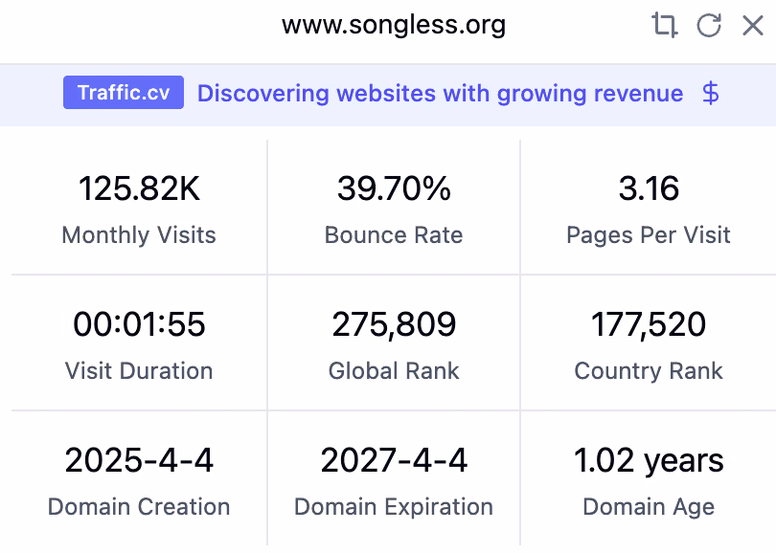Open 'Discovering websites with growing revenue' link

[x=440, y=93]
